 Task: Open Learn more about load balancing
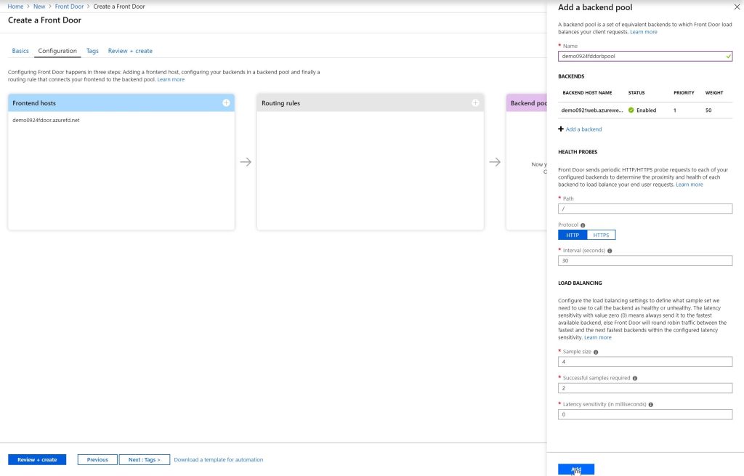598,337
